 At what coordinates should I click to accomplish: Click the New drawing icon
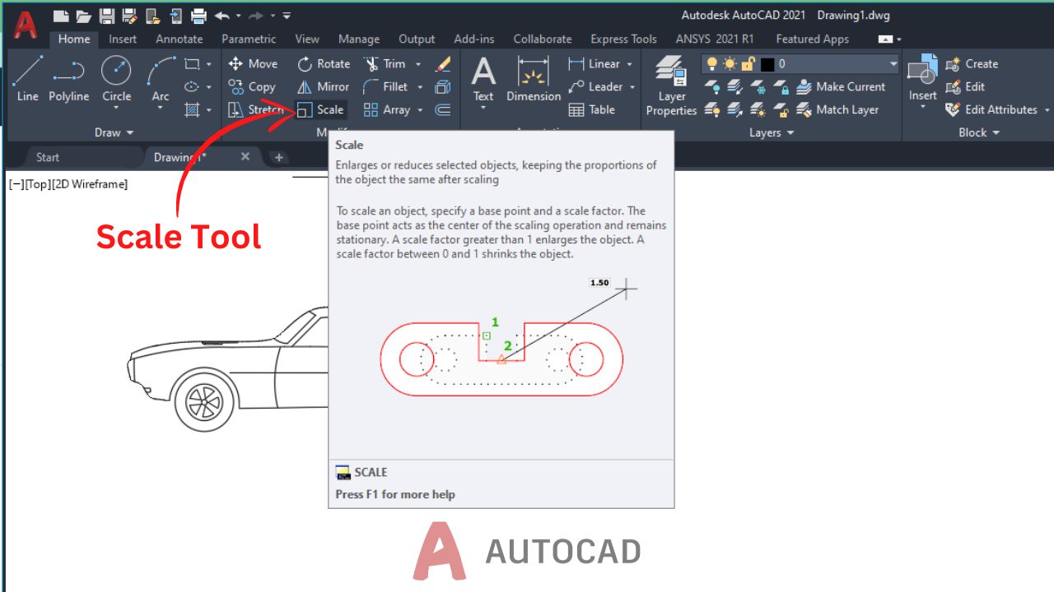[x=62, y=16]
